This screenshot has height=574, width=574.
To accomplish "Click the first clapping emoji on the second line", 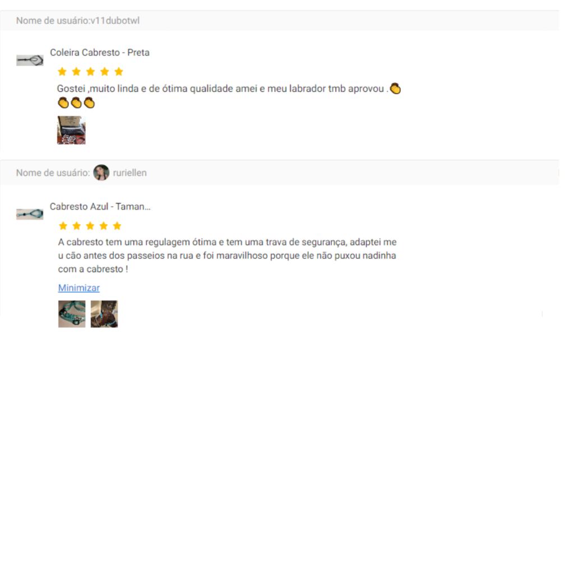I will coord(63,103).
